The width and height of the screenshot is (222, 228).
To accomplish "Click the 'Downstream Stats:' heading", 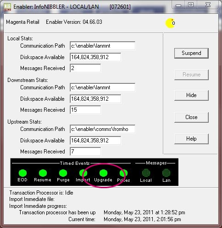I will click(28, 80).
